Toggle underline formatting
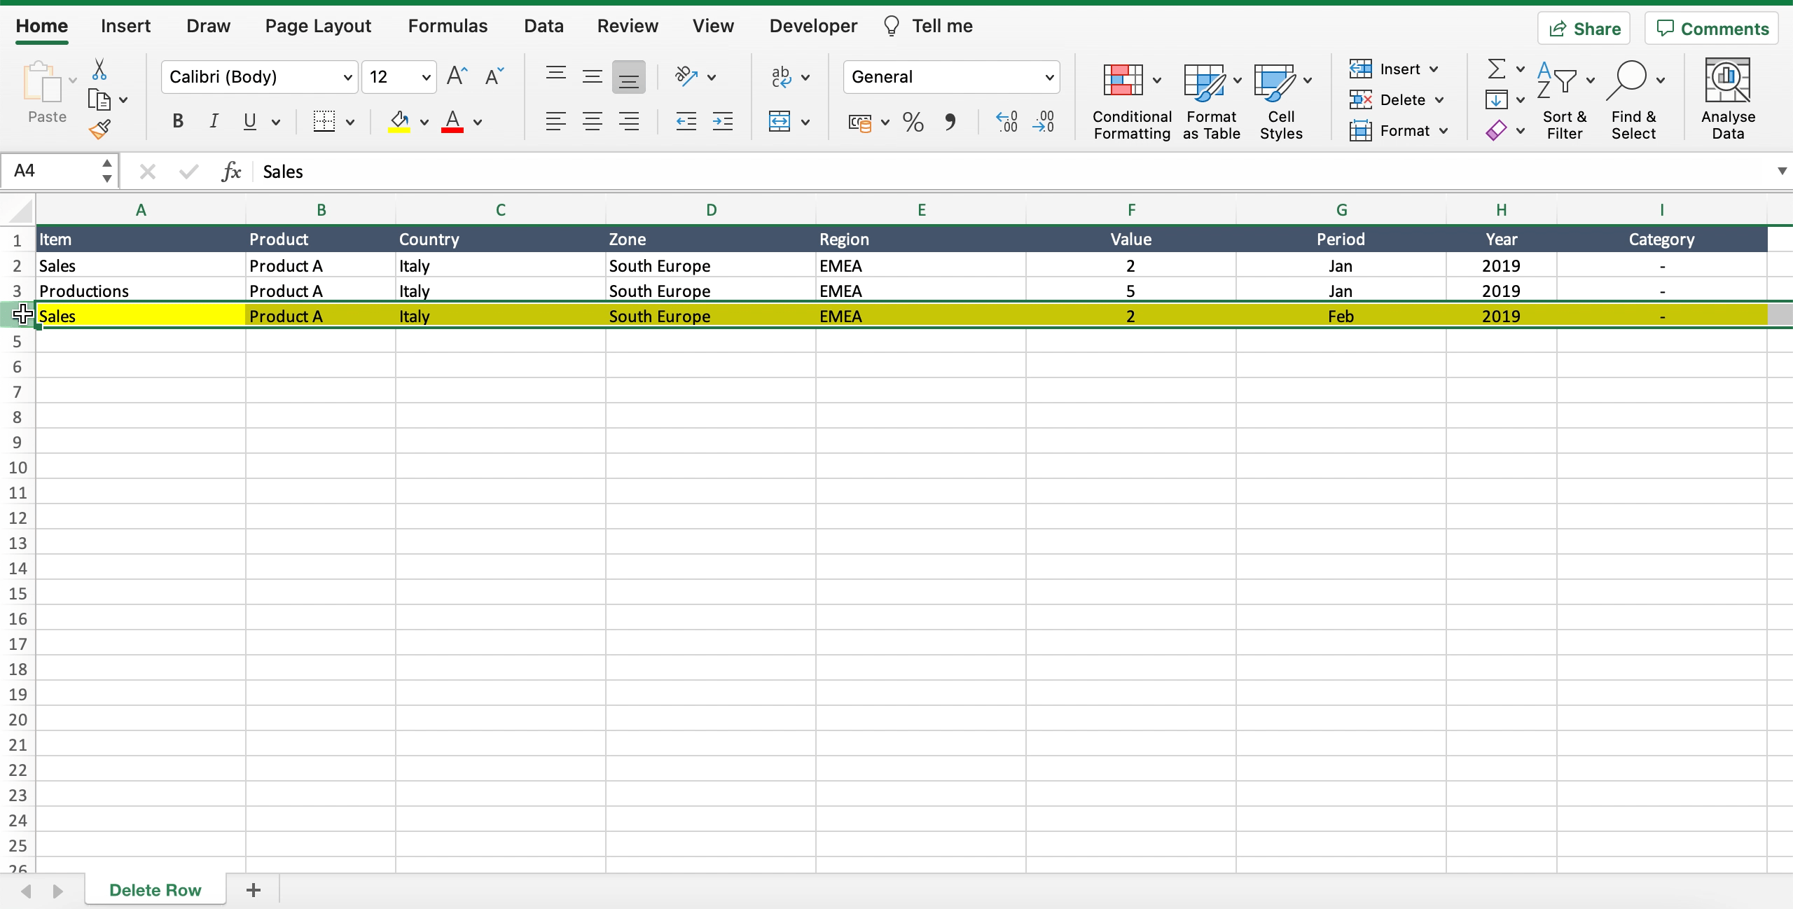1793x909 pixels. (x=250, y=120)
